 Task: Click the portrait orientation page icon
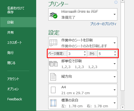pos(53,77)
